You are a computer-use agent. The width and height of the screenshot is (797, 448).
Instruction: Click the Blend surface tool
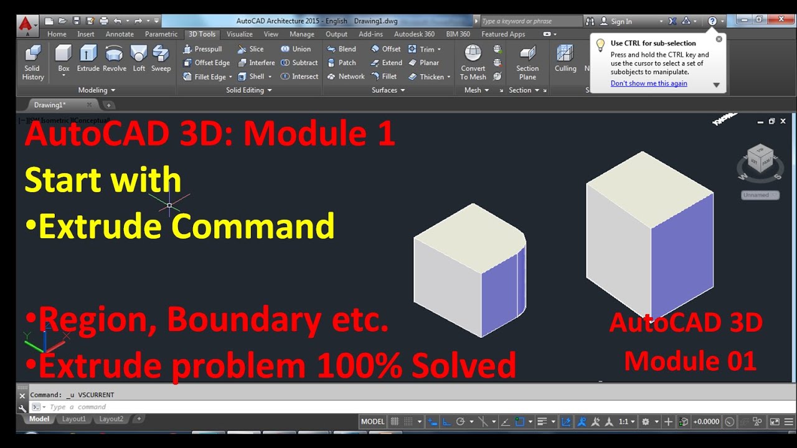coord(341,49)
